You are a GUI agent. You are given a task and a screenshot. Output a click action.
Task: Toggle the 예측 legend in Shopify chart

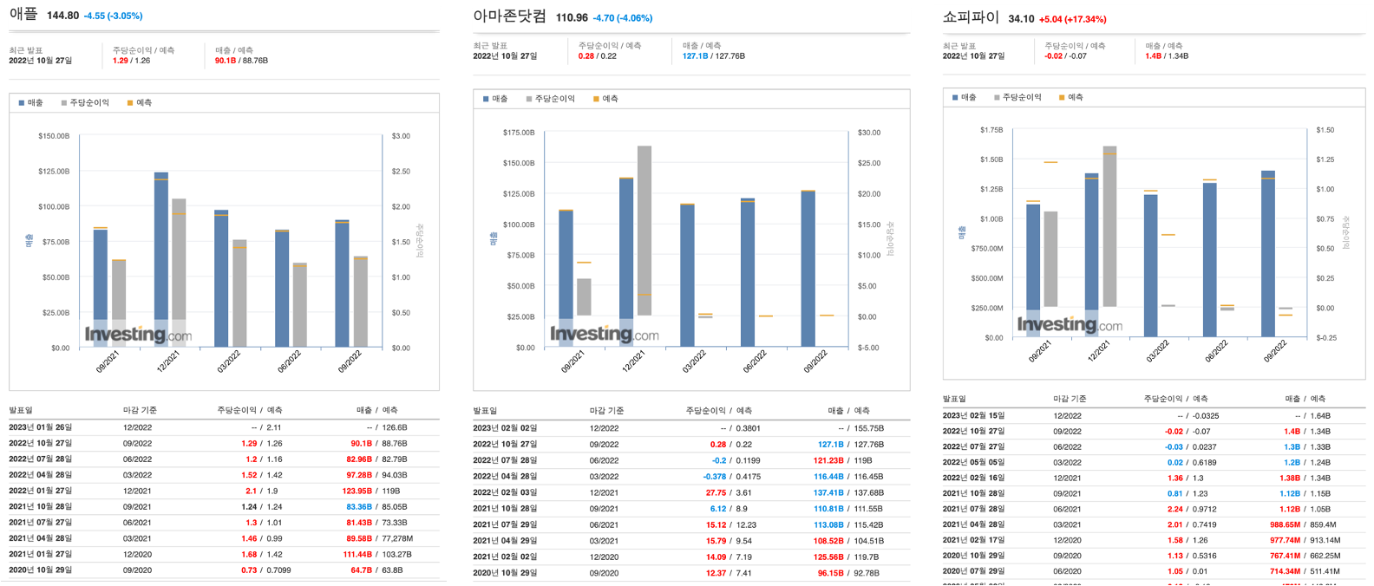click(1070, 97)
